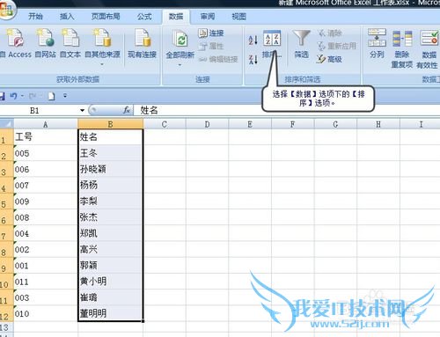Screen dimensions: 440x337
Task: Open the undo history dropdown arrow
Action: 22,96
